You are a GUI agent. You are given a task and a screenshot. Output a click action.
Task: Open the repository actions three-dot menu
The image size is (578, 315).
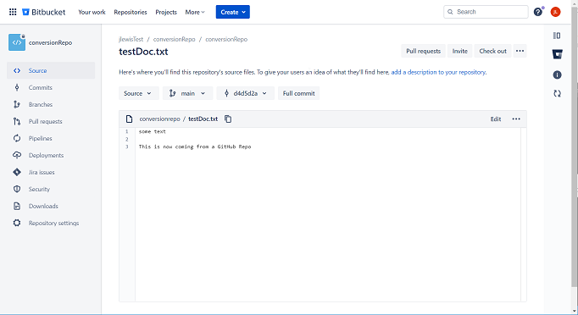(x=520, y=51)
